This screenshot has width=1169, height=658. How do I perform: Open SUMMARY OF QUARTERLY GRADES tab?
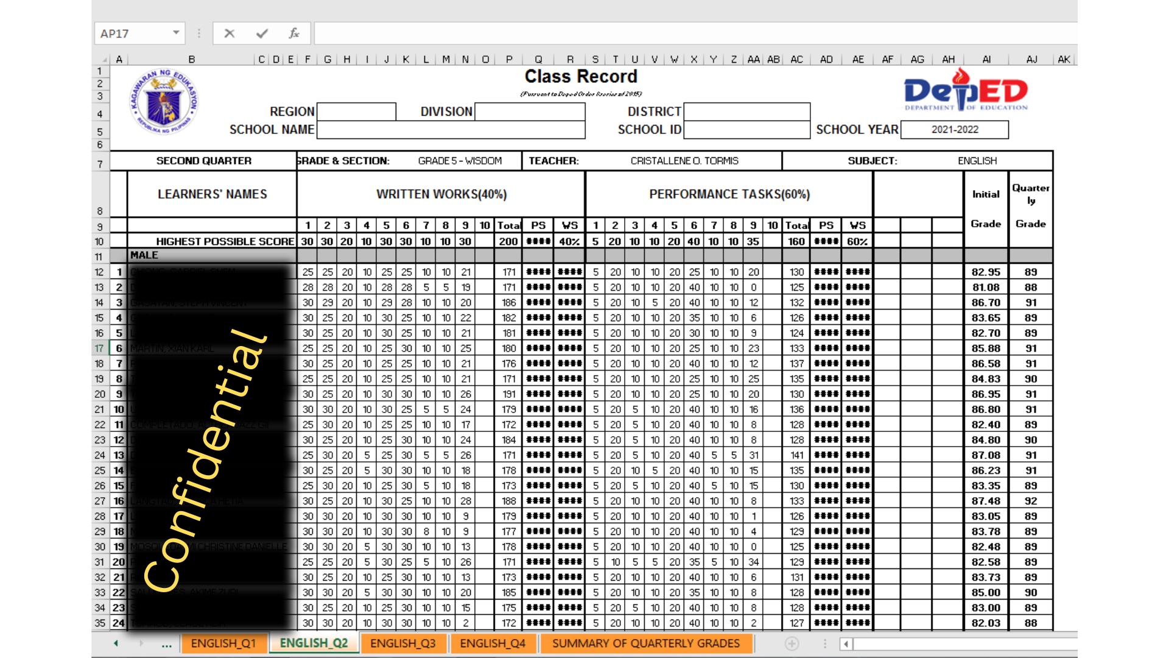[x=645, y=643]
